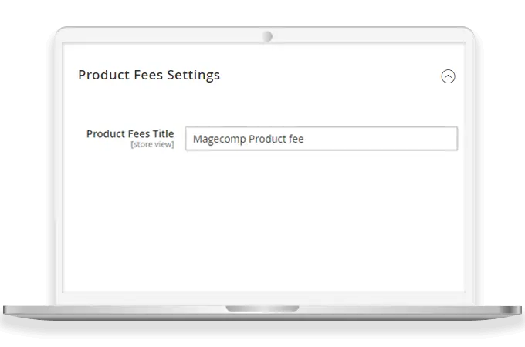525x347 pixels.
Task: Click the word Product in the heading
Action: pos(102,75)
